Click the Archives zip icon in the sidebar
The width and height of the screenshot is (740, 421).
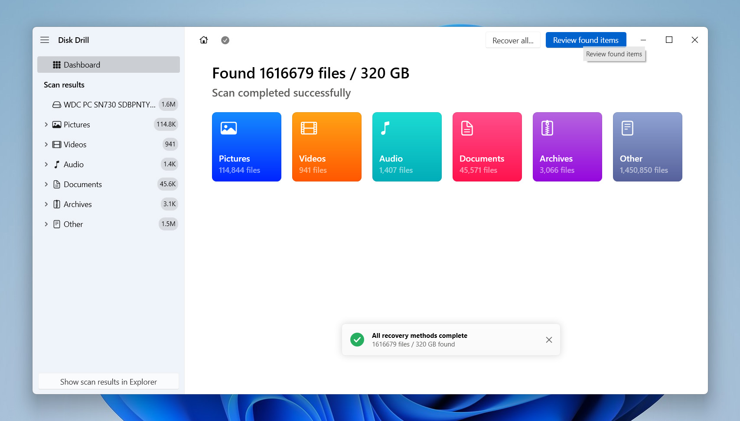pyautogui.click(x=57, y=204)
